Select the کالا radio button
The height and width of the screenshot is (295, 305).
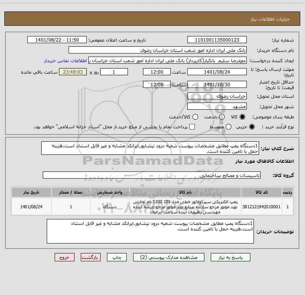242,117
